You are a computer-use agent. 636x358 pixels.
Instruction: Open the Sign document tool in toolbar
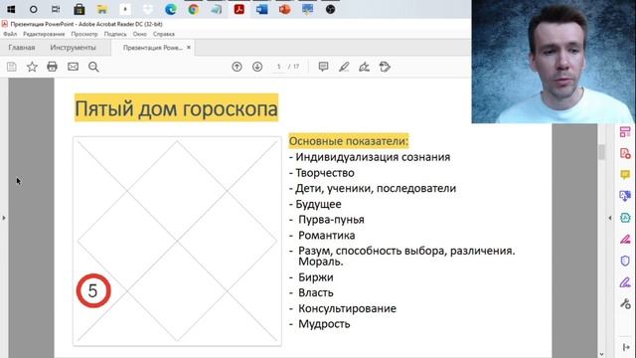[x=365, y=67]
